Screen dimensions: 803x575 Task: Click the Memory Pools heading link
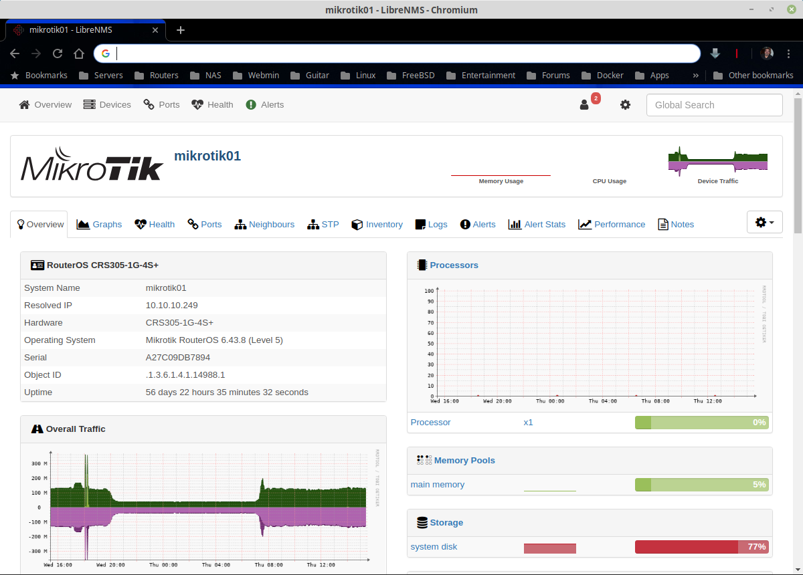click(464, 461)
